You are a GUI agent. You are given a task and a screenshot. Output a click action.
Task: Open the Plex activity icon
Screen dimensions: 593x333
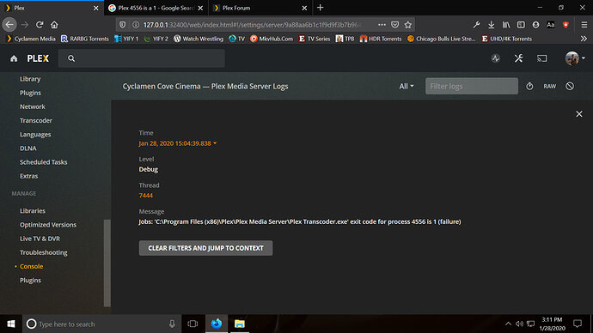[495, 58]
